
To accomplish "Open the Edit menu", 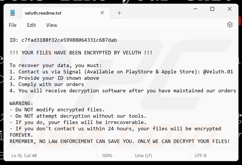I will pos(31,25).
